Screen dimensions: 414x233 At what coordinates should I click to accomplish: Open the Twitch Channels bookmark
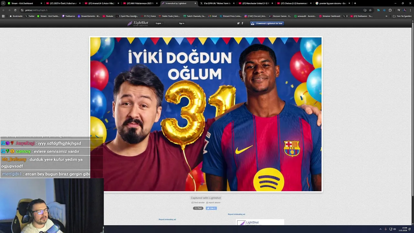[194, 16]
